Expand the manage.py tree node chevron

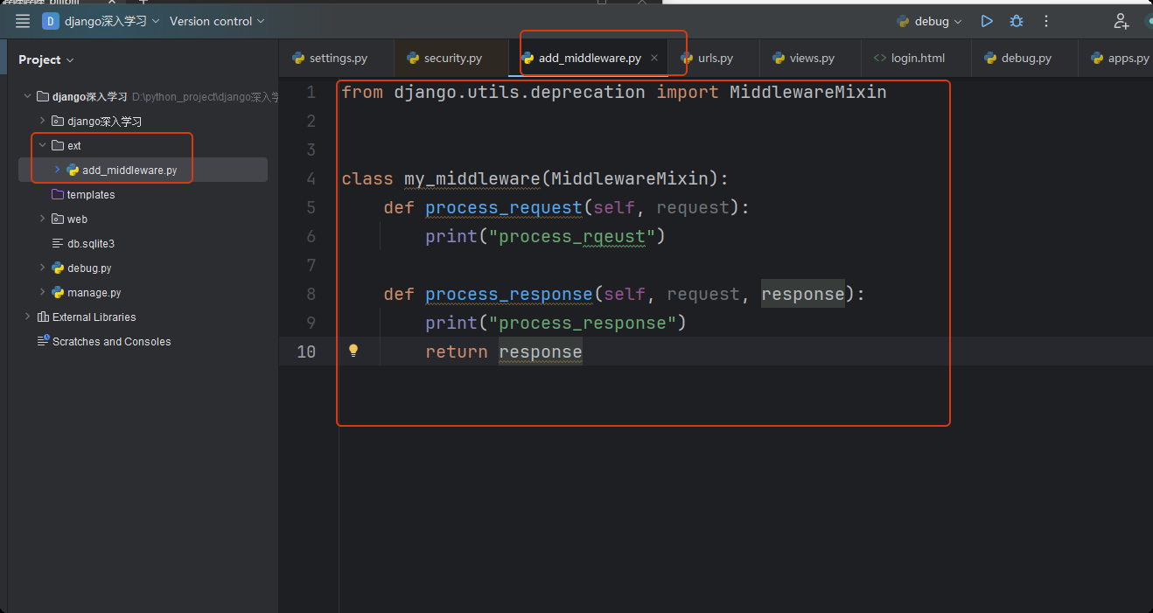(x=42, y=292)
